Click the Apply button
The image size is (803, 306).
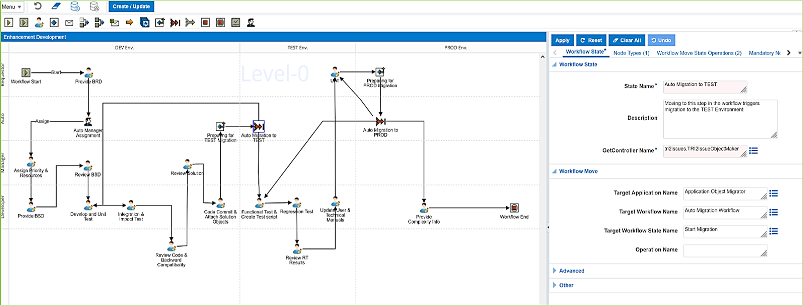pos(562,40)
